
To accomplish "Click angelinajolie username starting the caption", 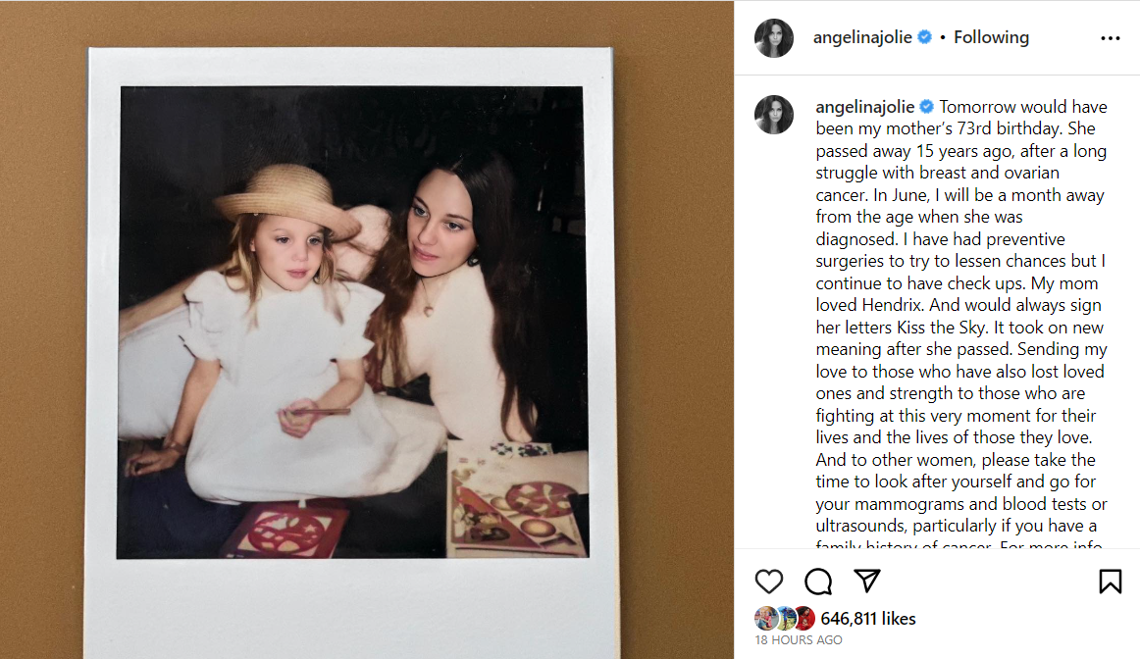I will point(864,108).
